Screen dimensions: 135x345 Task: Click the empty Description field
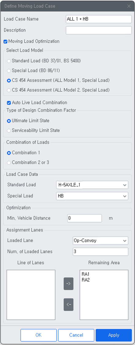pyautogui.click(x=99, y=30)
